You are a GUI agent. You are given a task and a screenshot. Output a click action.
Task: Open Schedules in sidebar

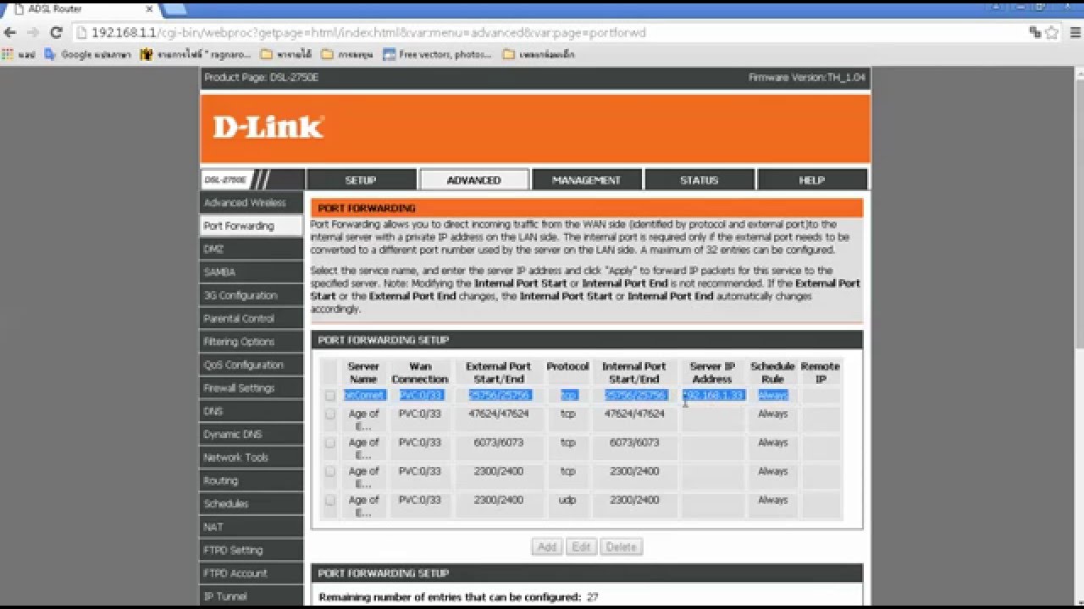pyautogui.click(x=252, y=503)
